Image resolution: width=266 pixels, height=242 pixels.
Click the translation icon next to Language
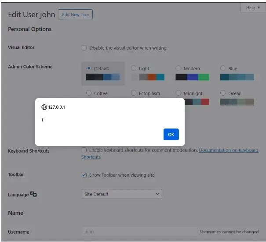tap(33, 194)
